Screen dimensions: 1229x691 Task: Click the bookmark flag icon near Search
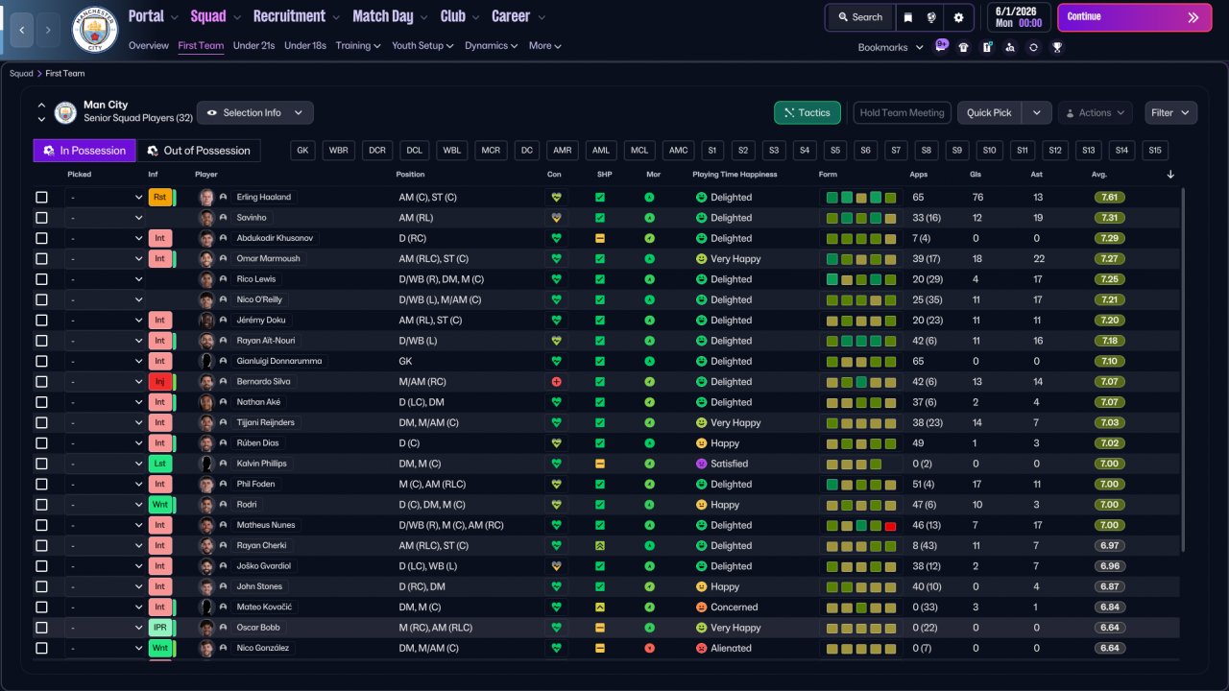907,17
